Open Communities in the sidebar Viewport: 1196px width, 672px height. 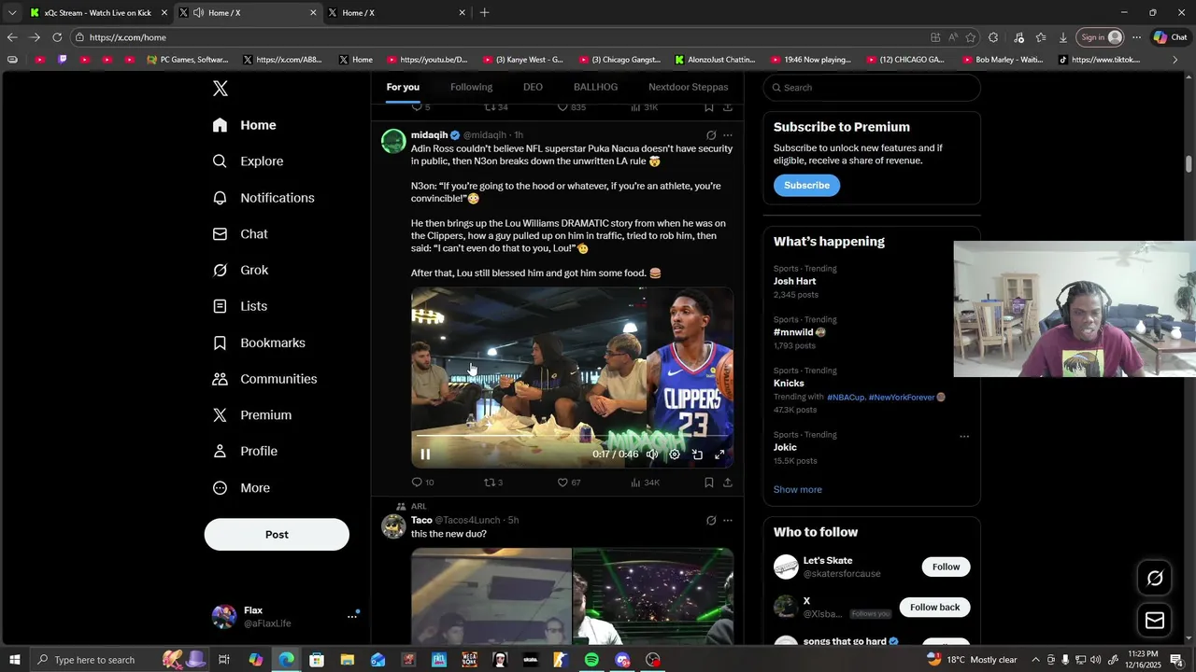(264, 379)
